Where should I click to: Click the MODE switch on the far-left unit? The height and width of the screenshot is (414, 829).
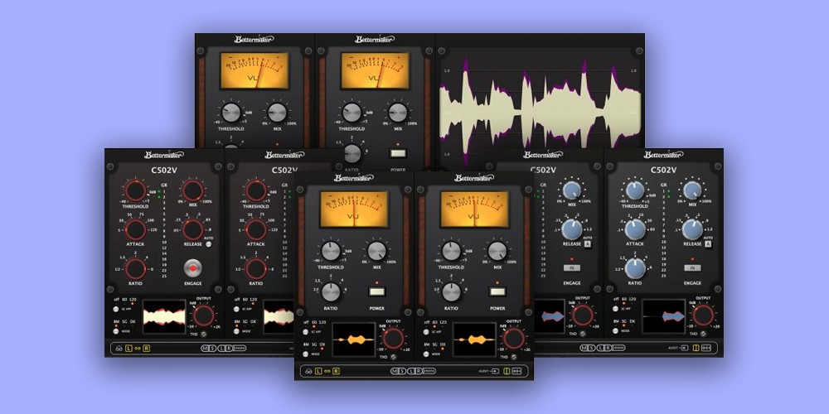tap(115, 330)
